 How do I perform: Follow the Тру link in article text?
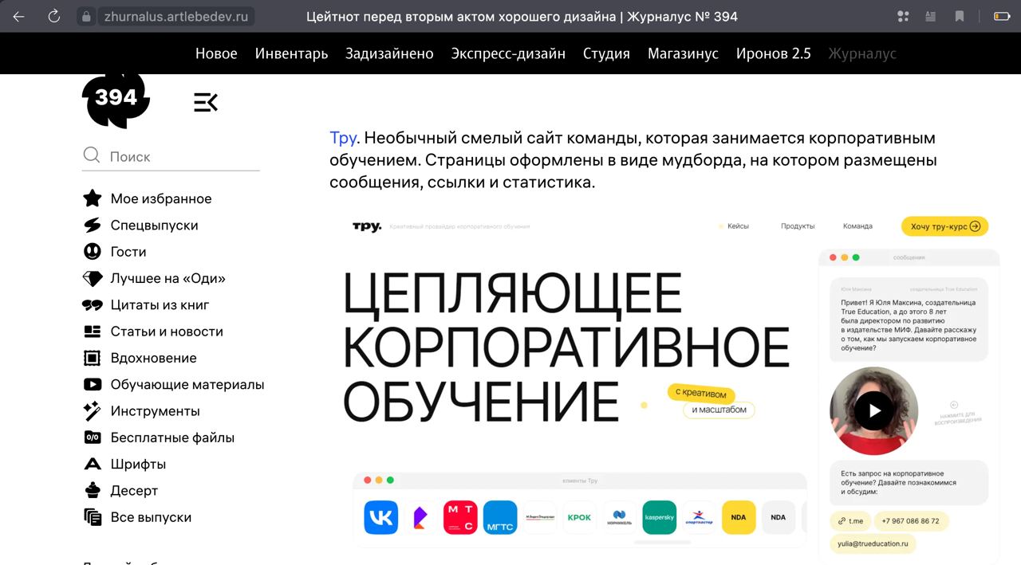click(344, 138)
